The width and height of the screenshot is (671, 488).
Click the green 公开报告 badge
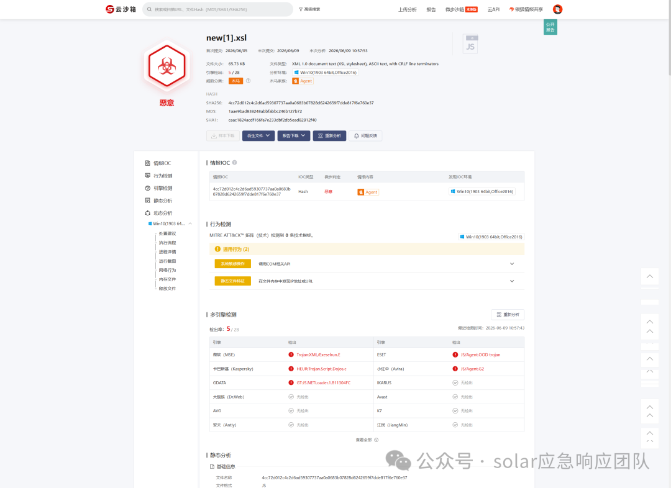click(x=550, y=27)
